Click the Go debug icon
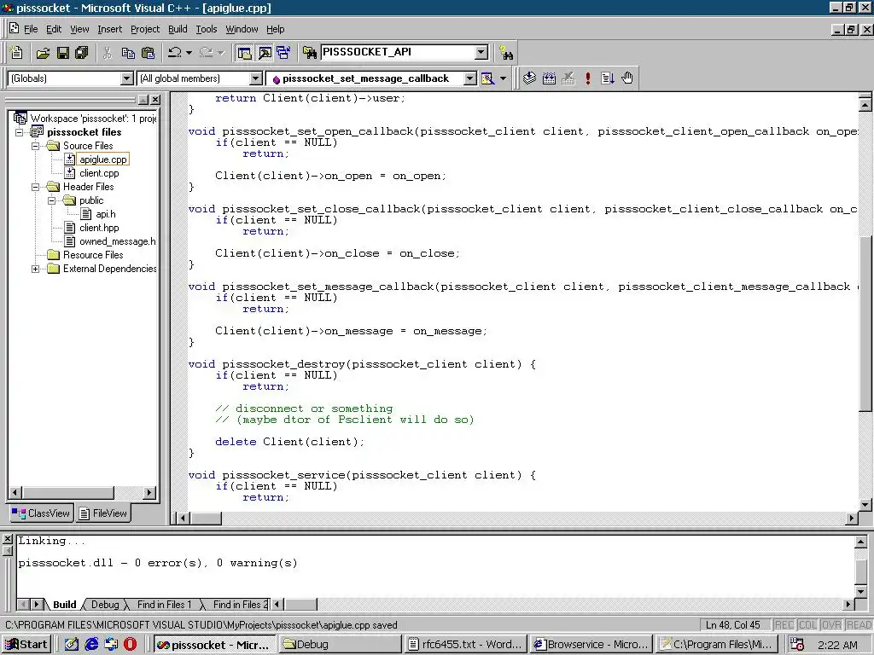This screenshot has width=874, height=655. point(608,78)
